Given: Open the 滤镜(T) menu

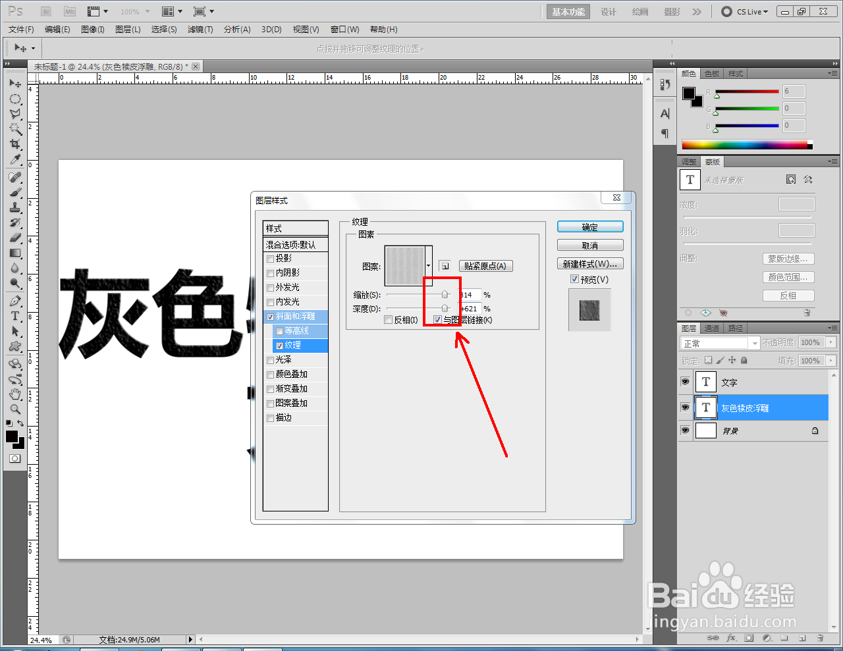Looking at the screenshot, I should tap(200, 30).
